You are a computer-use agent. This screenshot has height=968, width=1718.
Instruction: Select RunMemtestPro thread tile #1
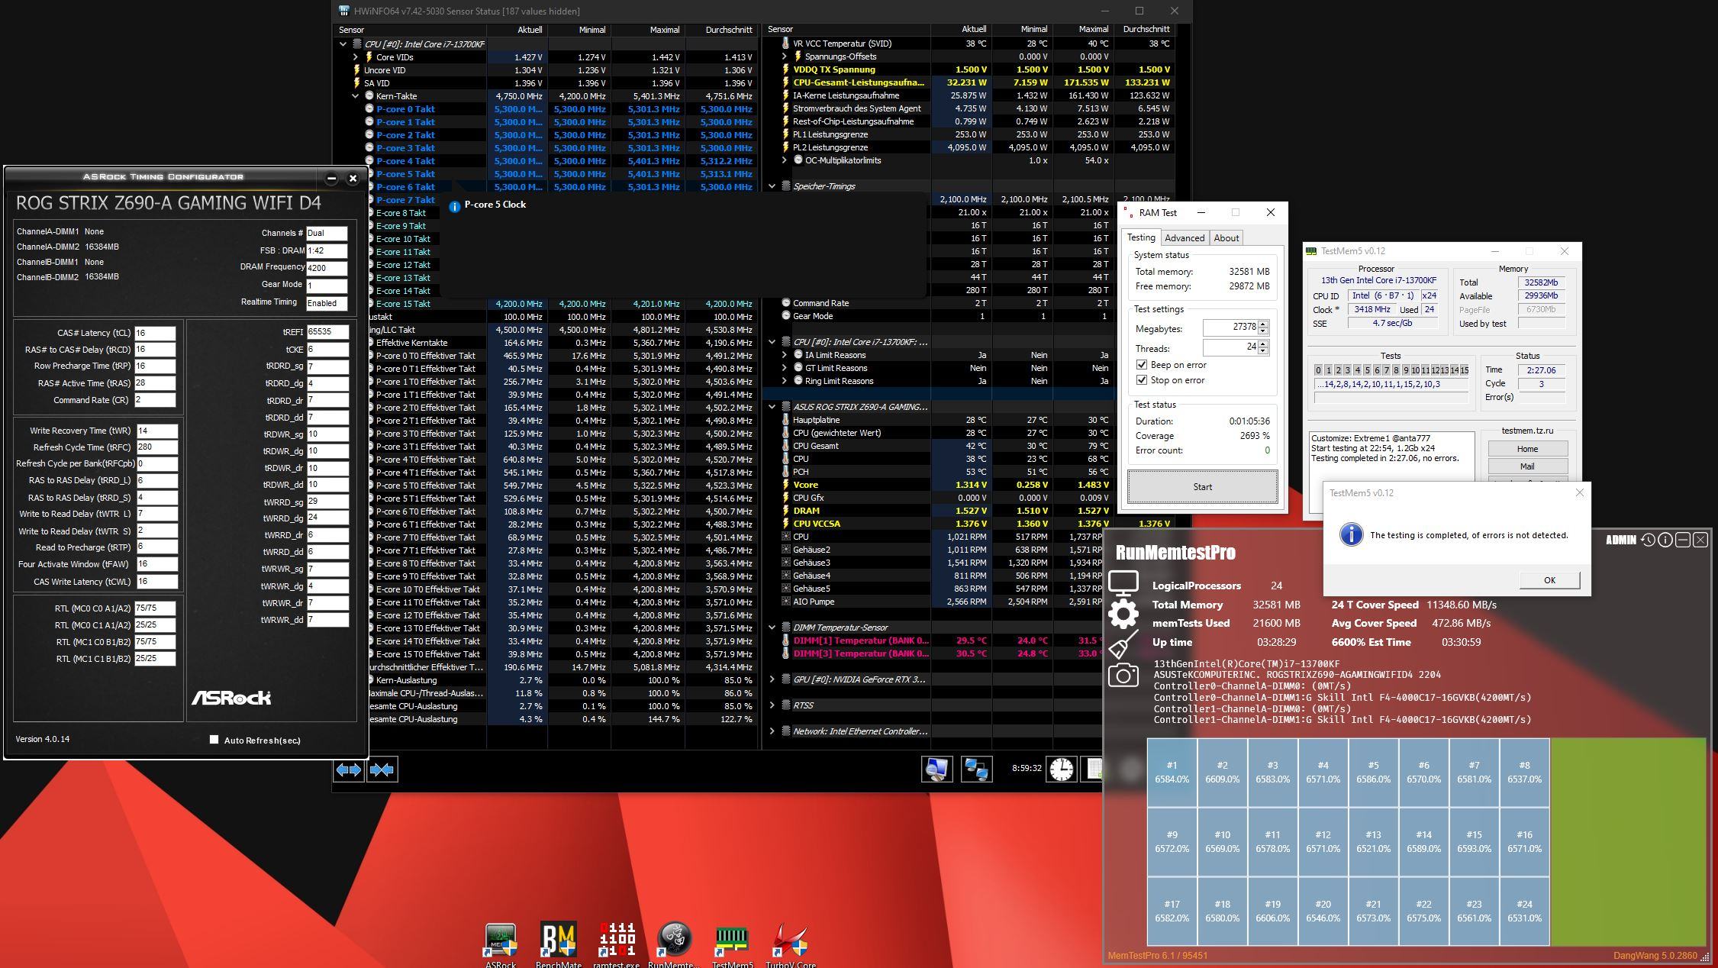tap(1172, 772)
